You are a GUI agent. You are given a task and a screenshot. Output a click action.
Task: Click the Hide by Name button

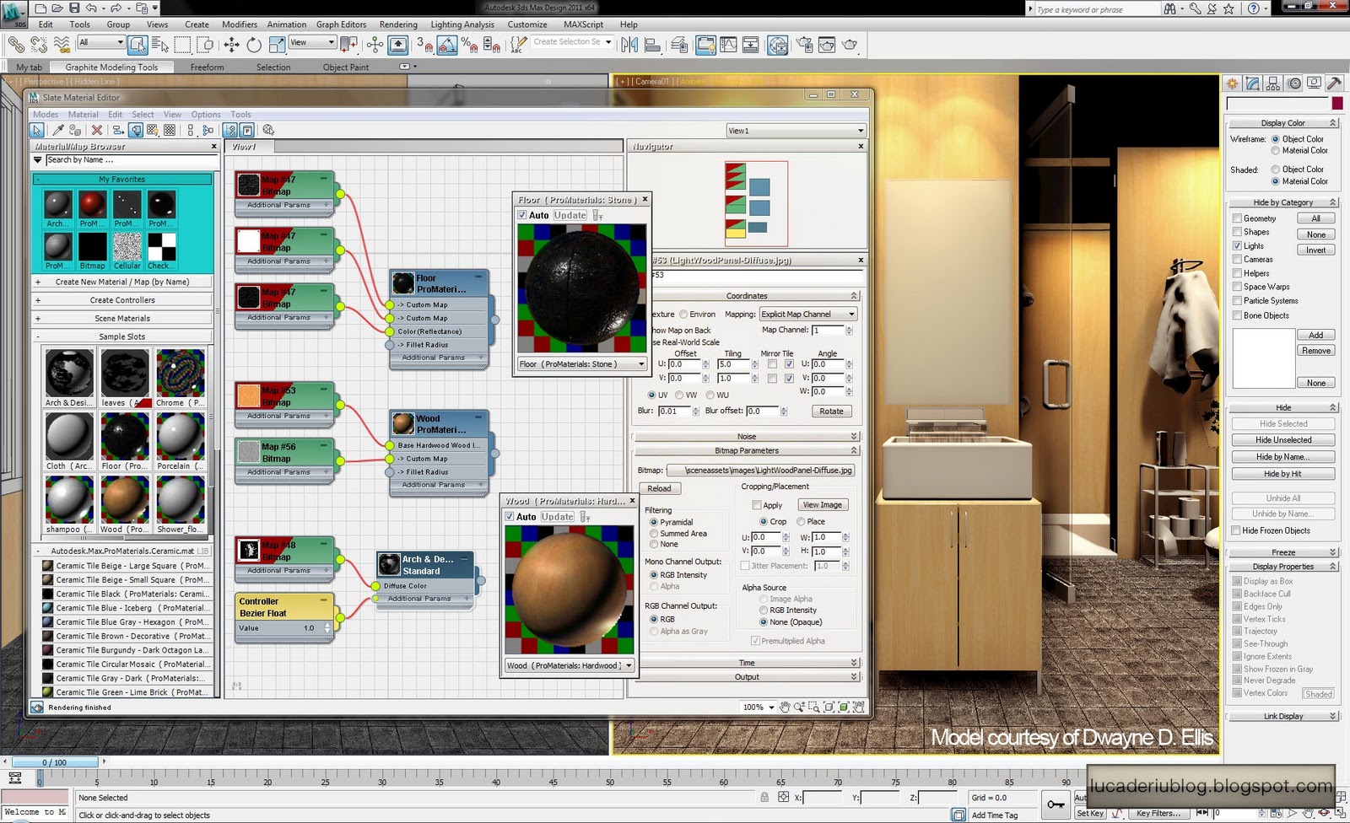pos(1282,457)
